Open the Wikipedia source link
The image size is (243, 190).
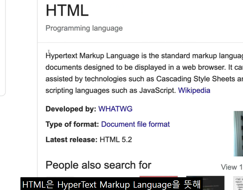coord(194,90)
